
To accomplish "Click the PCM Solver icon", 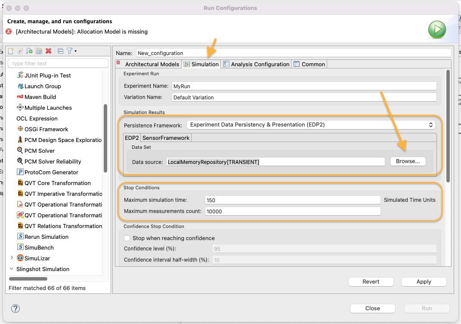I will 20,150.
